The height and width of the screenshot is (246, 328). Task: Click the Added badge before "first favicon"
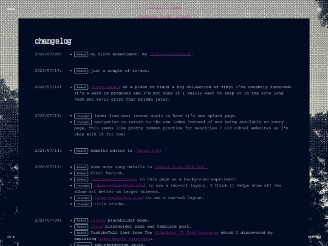click(x=81, y=173)
